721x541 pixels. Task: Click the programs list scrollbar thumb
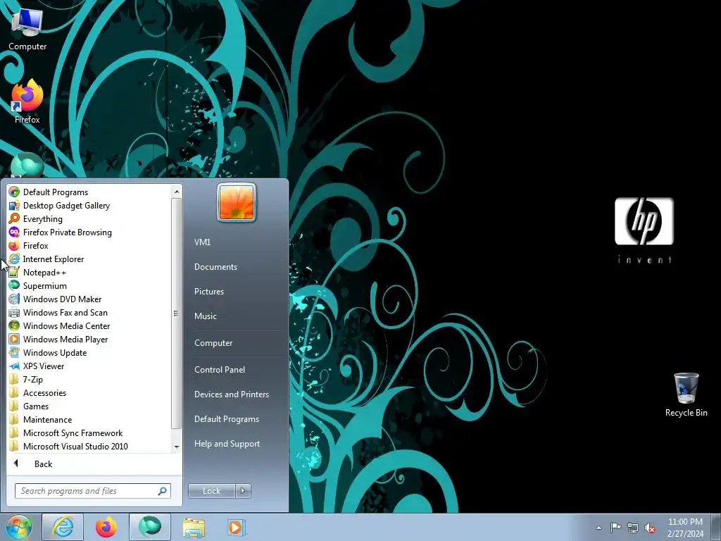point(176,313)
